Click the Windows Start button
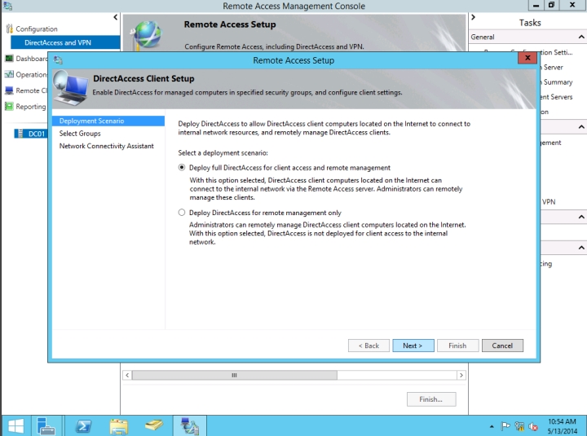The height and width of the screenshot is (436, 587). click(x=15, y=425)
